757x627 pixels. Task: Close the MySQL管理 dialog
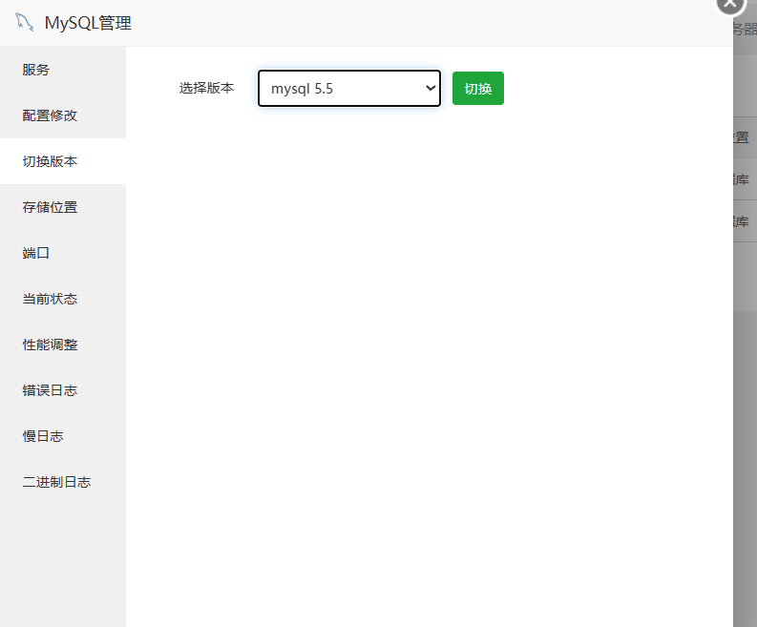coord(730,4)
